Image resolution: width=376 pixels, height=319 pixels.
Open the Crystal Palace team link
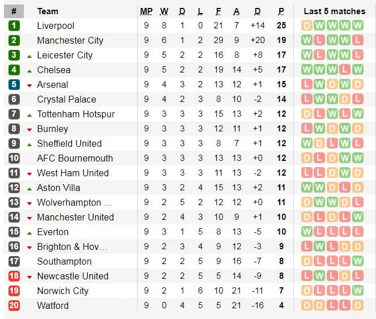66,99
